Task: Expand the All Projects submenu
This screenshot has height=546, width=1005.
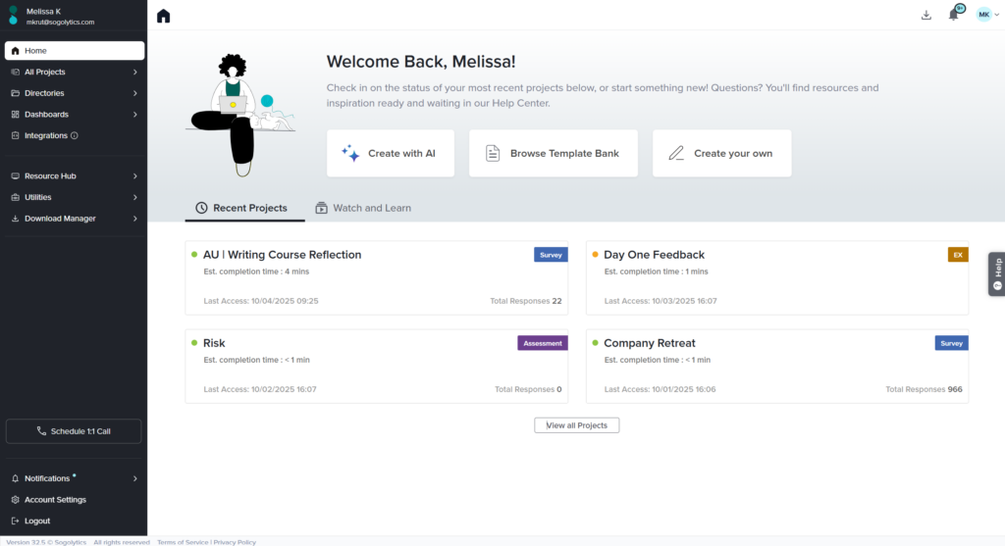Action: coord(134,73)
